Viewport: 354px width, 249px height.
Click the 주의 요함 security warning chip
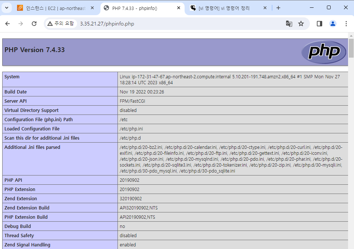tap(61, 24)
